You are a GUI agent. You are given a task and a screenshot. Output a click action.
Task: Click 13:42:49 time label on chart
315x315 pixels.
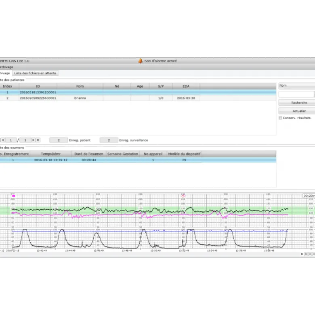42,251
